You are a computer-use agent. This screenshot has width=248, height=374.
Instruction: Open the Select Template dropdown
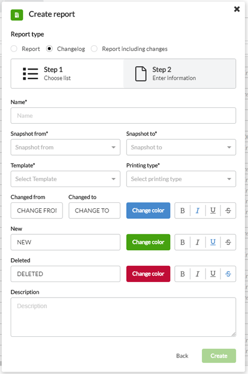(x=66, y=179)
